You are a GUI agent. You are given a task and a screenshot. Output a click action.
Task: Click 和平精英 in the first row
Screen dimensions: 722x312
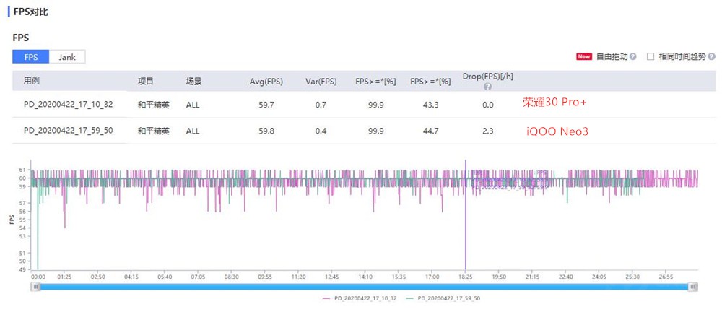point(154,105)
